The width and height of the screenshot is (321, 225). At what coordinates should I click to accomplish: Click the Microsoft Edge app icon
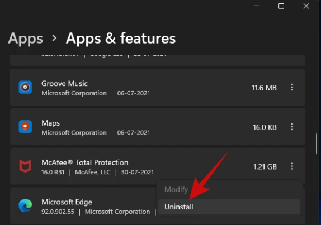tap(25, 205)
